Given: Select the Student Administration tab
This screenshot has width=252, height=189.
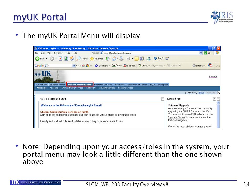Looking at the screenshot, I should click(x=80, y=85).
